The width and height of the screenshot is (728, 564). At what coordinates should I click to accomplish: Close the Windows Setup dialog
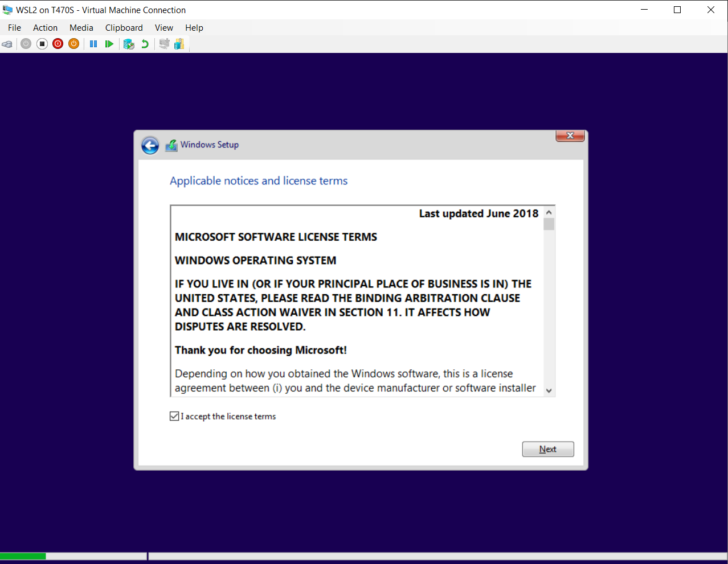pos(570,135)
